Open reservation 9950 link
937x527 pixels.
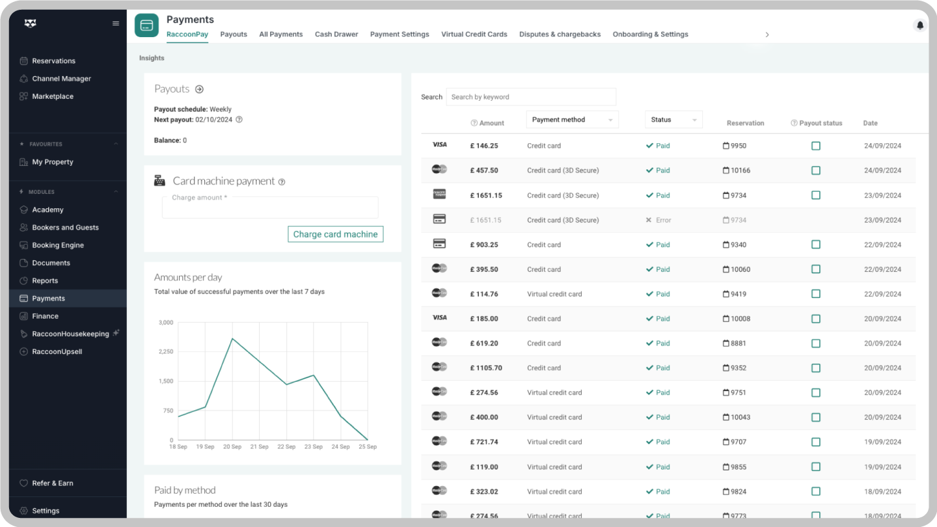click(x=735, y=146)
